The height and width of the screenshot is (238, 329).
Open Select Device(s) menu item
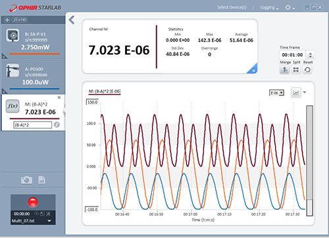pyautogui.click(x=232, y=7)
